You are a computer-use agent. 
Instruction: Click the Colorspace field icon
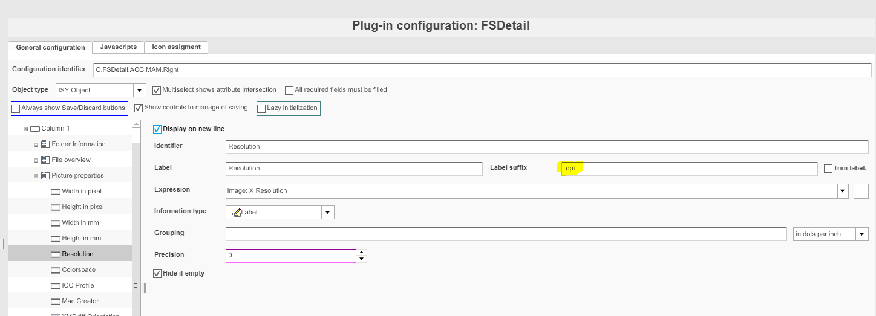56,270
